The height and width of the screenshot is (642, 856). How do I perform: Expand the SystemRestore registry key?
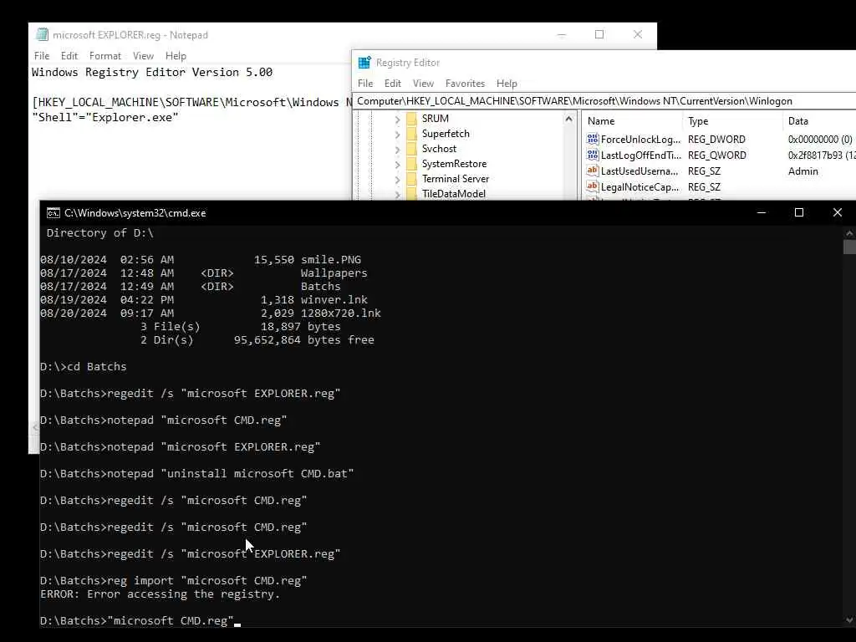point(397,165)
